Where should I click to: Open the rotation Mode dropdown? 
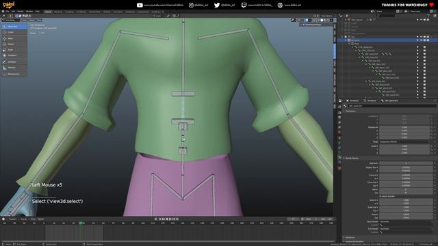tap(404, 142)
